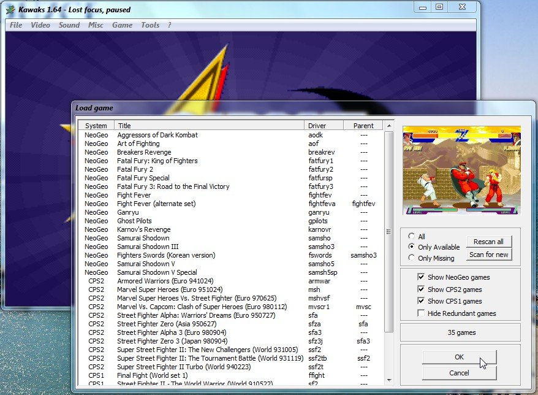Select Fight Fever (alternate set)
This screenshot has height=395, width=538.
point(230,204)
